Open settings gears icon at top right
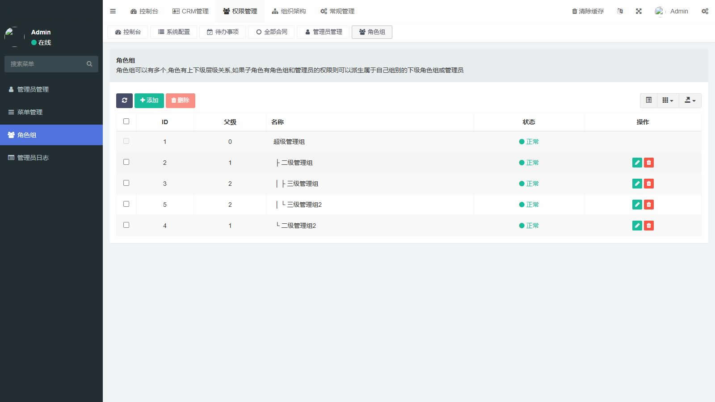 [705, 11]
